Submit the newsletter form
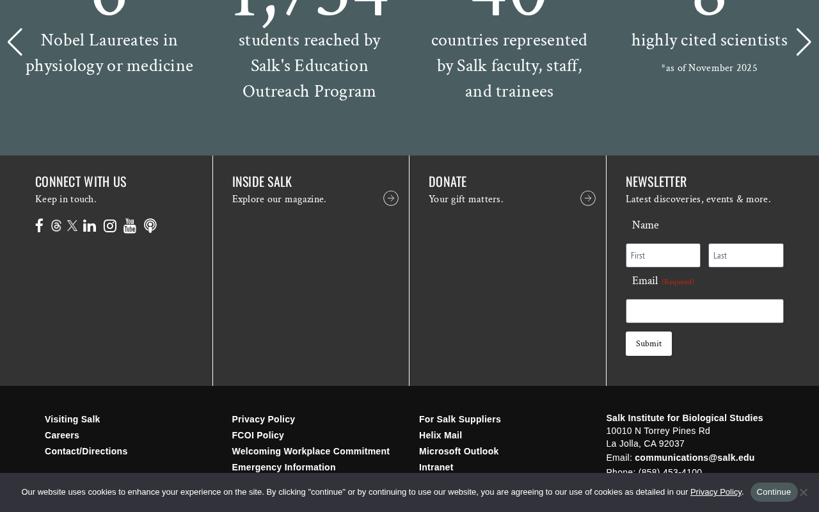Viewport: 819px width, 512px height. click(x=649, y=344)
